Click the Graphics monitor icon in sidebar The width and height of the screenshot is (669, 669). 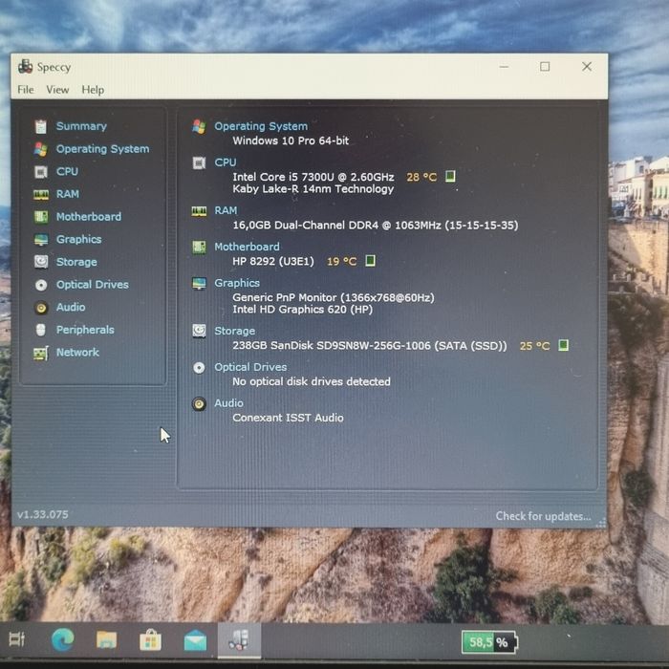(41, 240)
